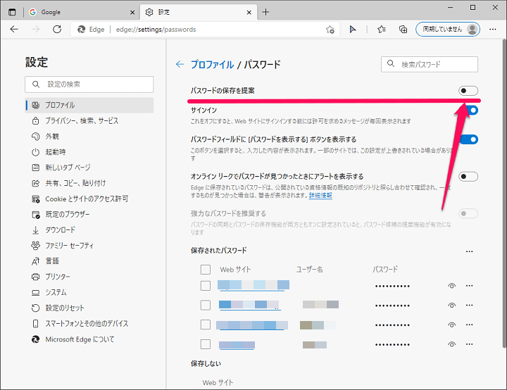The width and height of the screenshot is (507, 390).
Task: Go back to プロファイル using the blue arrow
Action: click(x=180, y=64)
